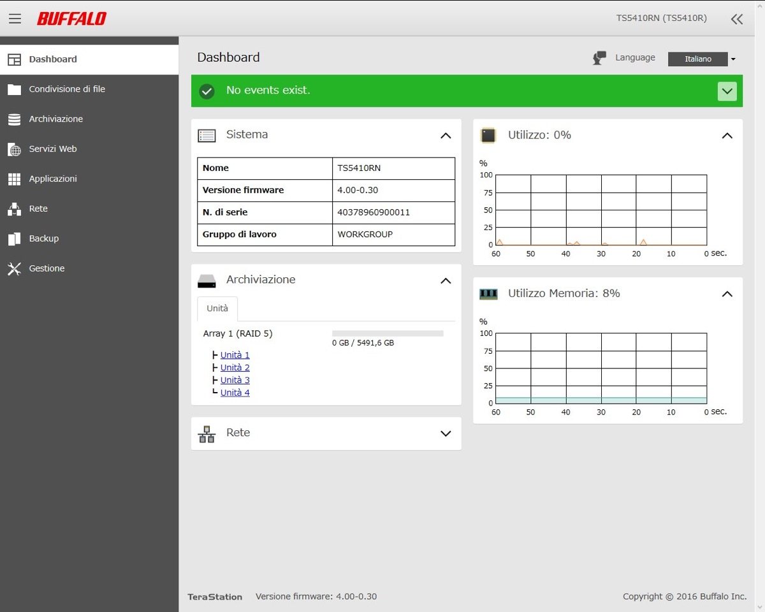Screen dimensions: 765x612
Task: Collapse the Archiviazione panel
Action: point(446,281)
